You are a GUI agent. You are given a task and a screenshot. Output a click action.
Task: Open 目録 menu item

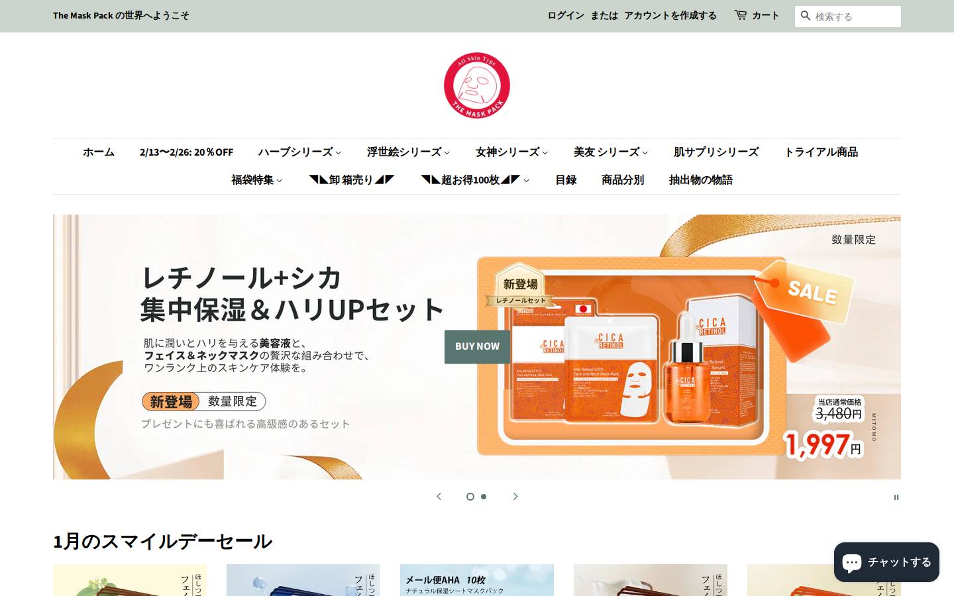click(566, 180)
